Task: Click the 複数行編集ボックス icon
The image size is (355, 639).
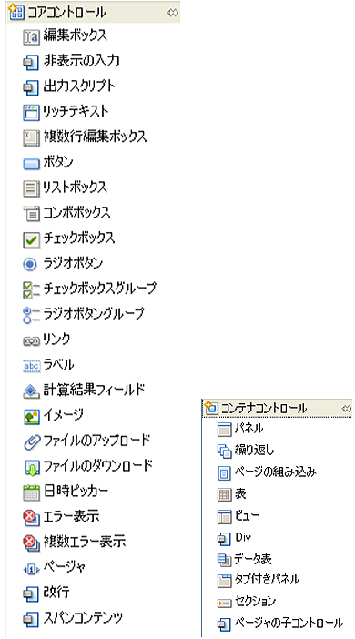Action: click(x=31, y=137)
